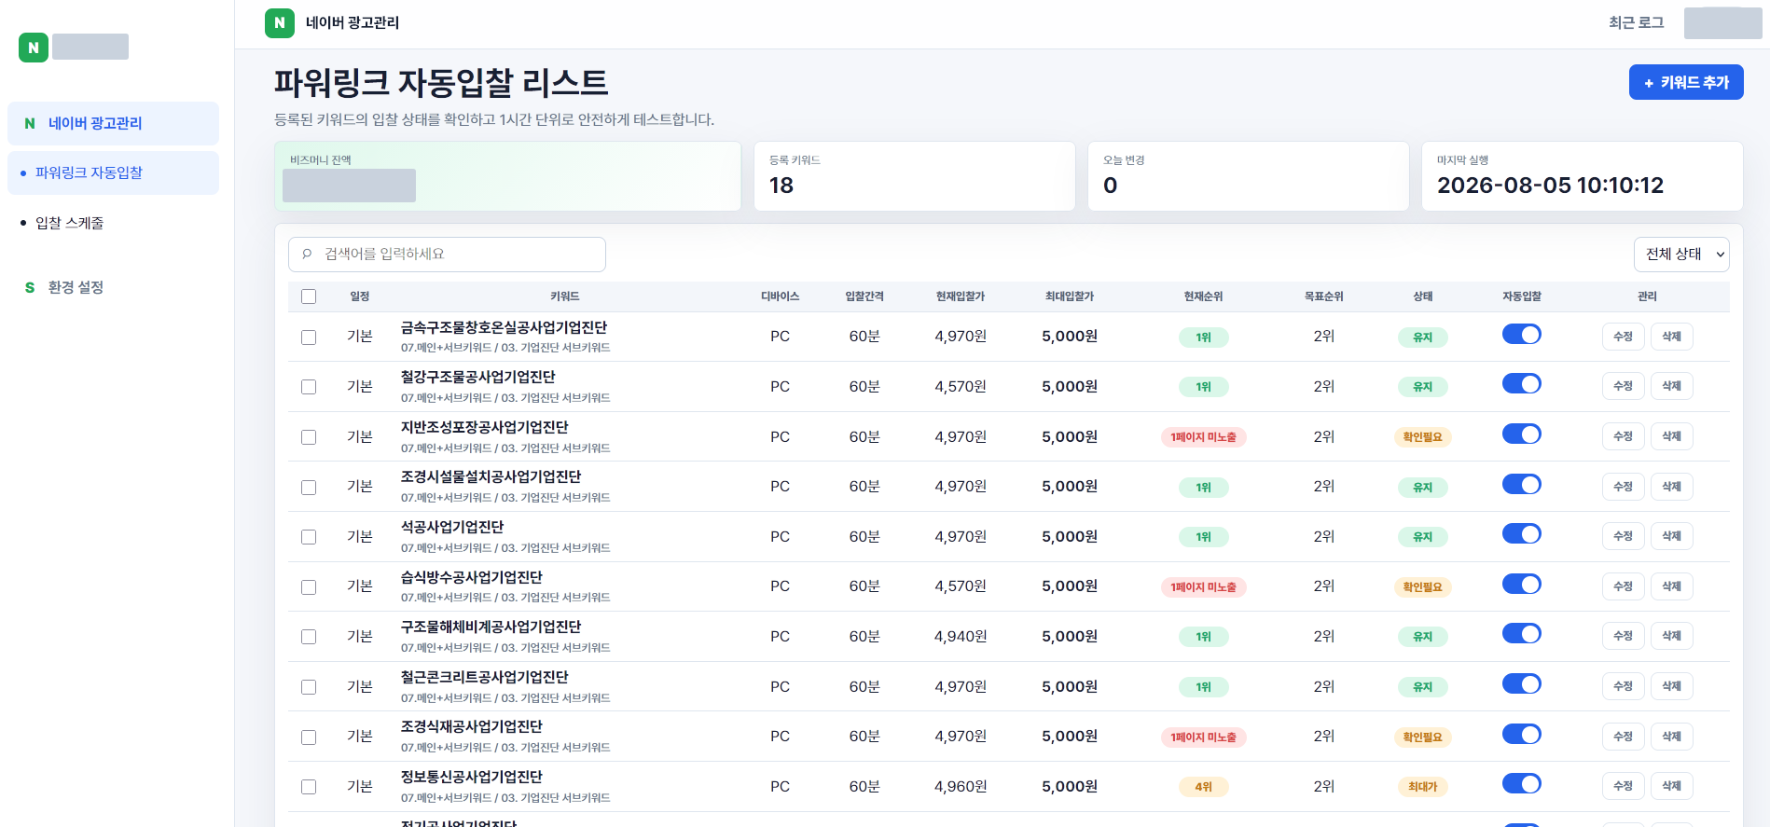Click the 마지막 실행 timestamp 2026-08-05 10:10:12
This screenshot has height=827, width=1770.
coord(1550,186)
